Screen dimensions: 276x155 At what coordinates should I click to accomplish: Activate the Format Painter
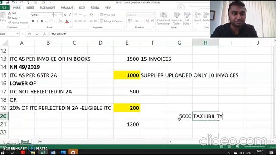pos(18,23)
